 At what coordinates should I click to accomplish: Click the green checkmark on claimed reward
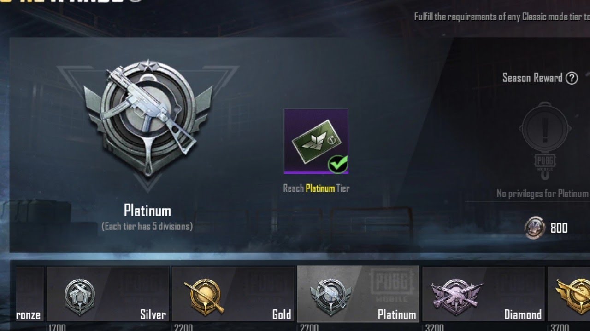[x=338, y=164]
